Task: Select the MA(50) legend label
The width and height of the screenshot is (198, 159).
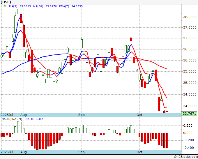Action: (x=38, y=6)
